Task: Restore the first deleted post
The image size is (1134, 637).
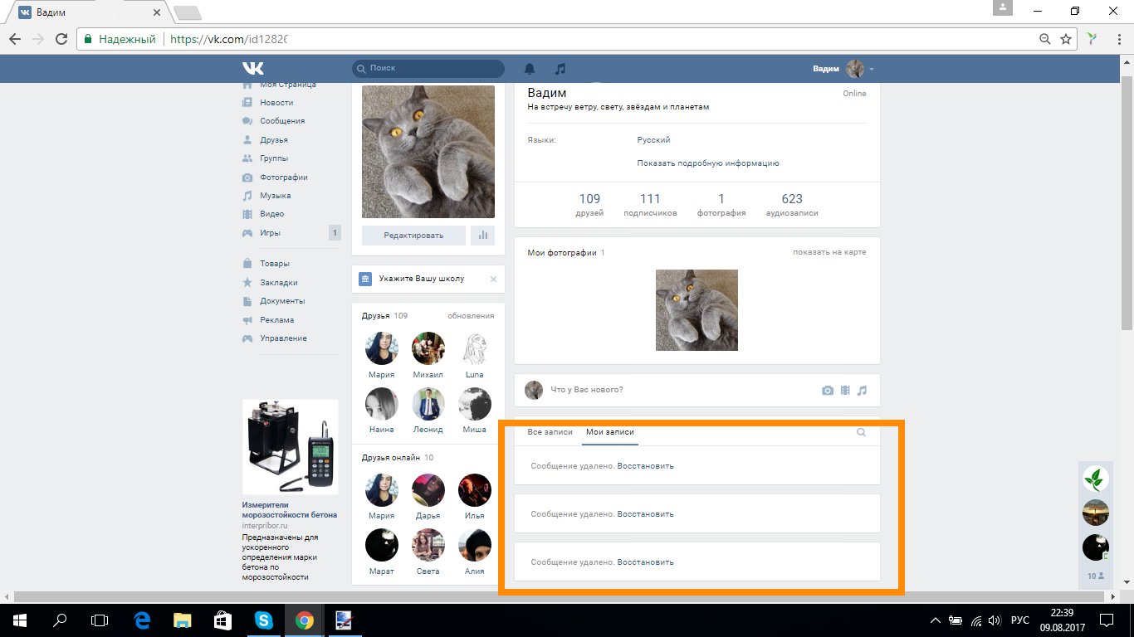Action: (x=646, y=466)
